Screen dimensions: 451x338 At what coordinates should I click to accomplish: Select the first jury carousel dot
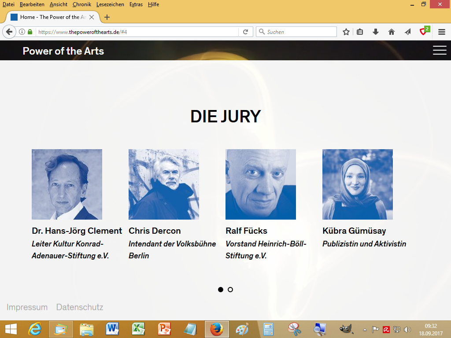[221, 290]
